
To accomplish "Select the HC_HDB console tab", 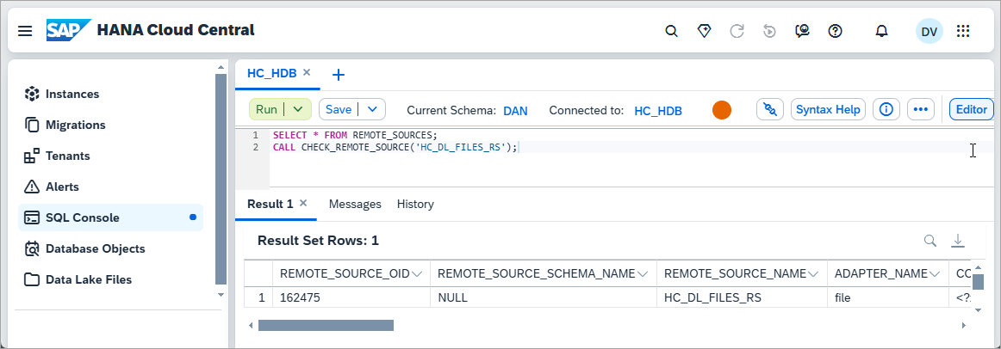I will (272, 73).
